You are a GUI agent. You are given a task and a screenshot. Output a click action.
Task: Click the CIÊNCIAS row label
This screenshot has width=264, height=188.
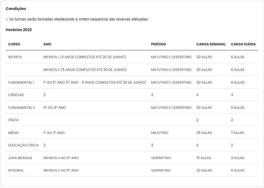coord(16,95)
